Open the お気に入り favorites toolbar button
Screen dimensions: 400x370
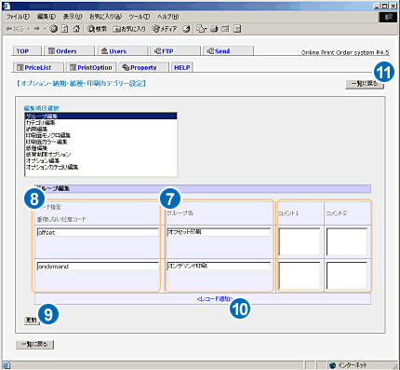pyautogui.click(x=129, y=29)
